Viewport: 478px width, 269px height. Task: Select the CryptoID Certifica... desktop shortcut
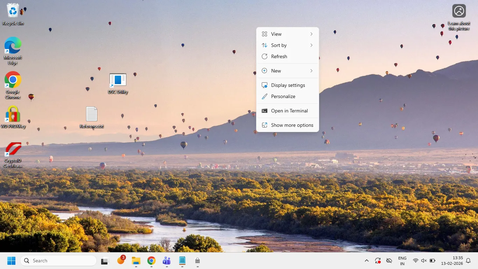point(13,154)
